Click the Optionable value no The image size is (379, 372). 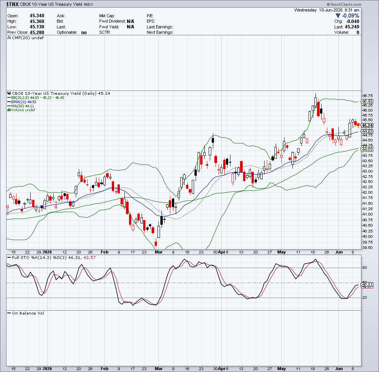pos(84,33)
